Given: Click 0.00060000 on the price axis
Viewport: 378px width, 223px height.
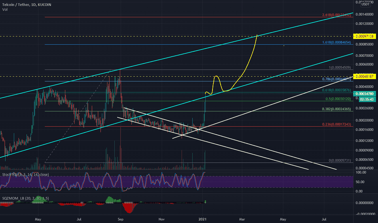Looking at the screenshot, I should coord(365,64).
